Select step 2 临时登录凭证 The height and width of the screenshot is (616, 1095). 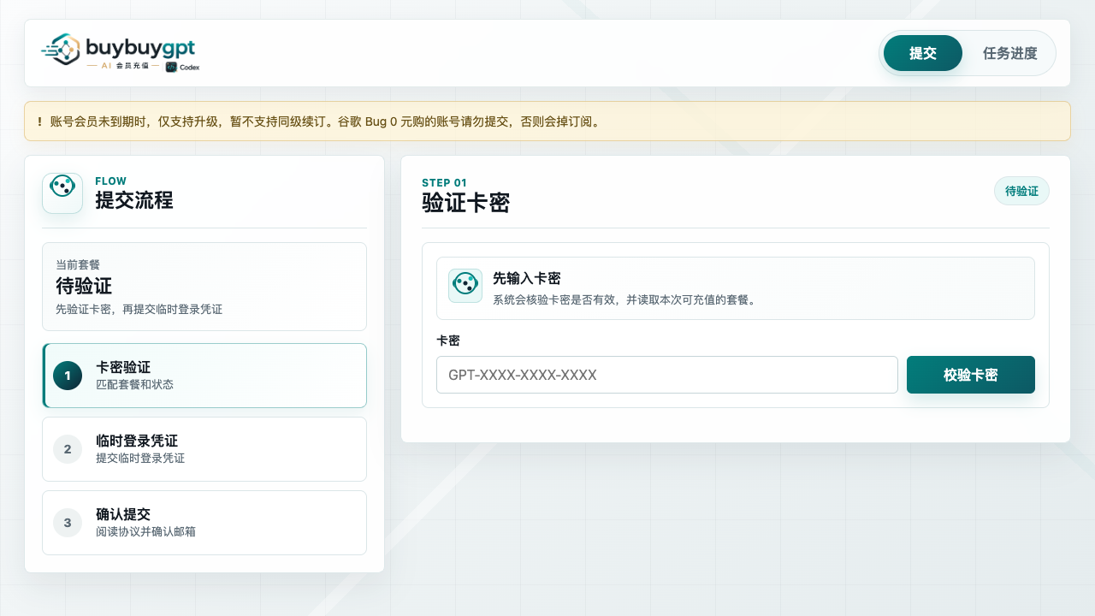[x=204, y=449]
